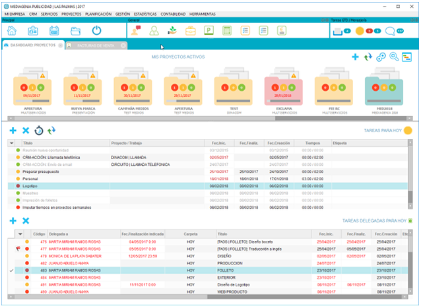The image size is (421, 308).
Task: Click the timer icon above tasks table
Action: coord(39,131)
